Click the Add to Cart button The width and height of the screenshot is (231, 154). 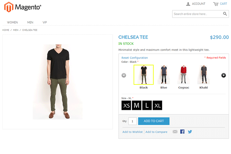[154, 121]
